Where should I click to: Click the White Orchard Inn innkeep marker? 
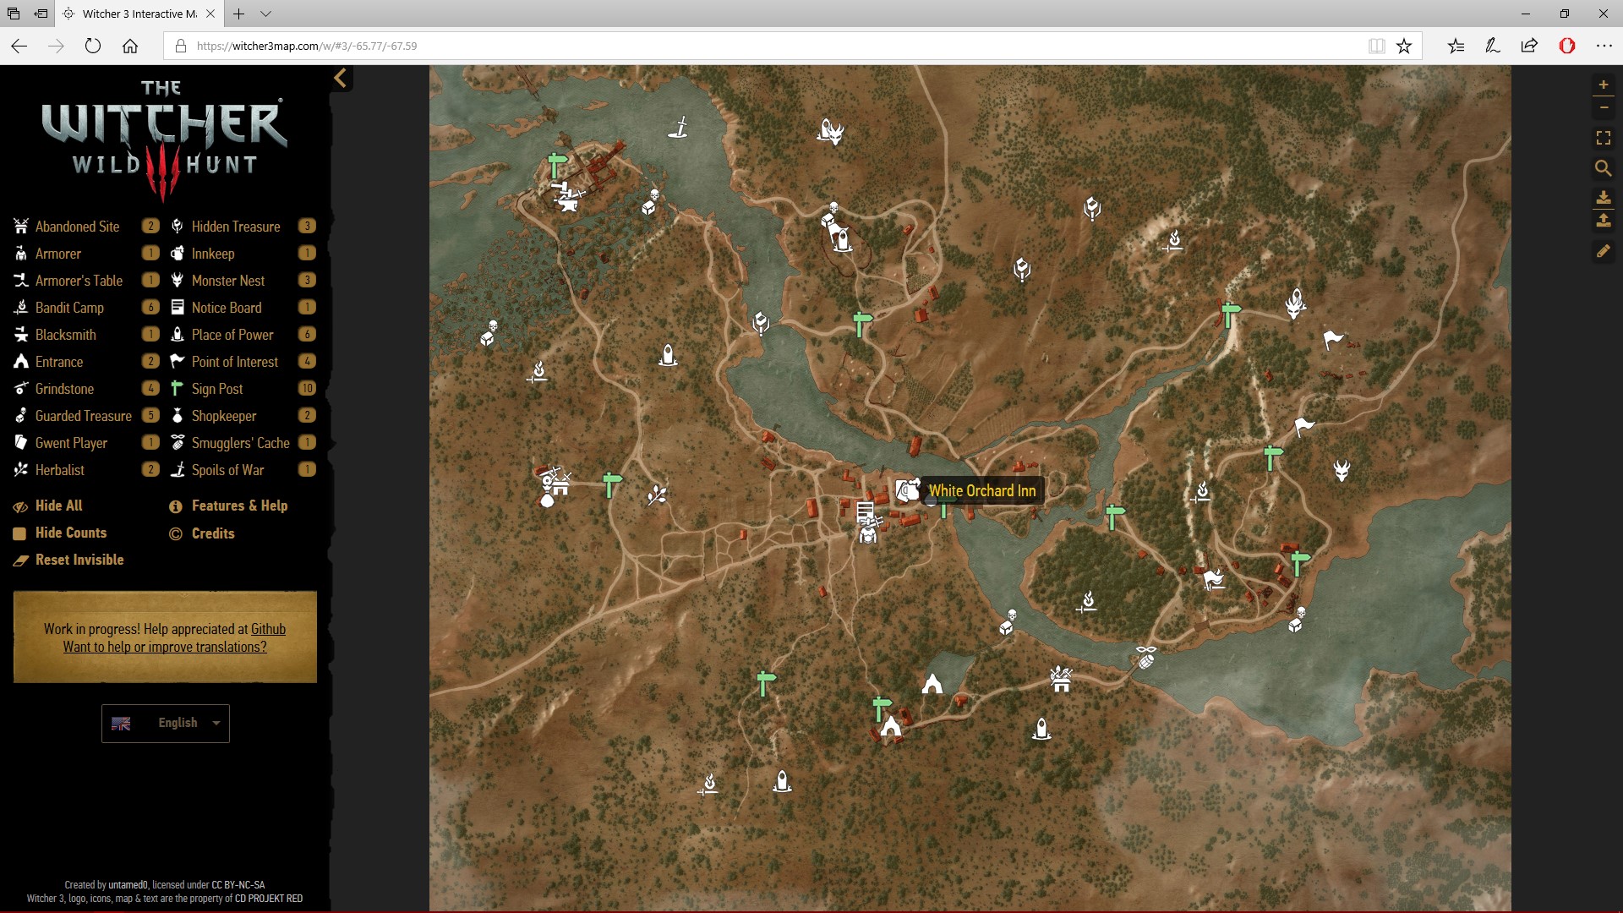[907, 490]
